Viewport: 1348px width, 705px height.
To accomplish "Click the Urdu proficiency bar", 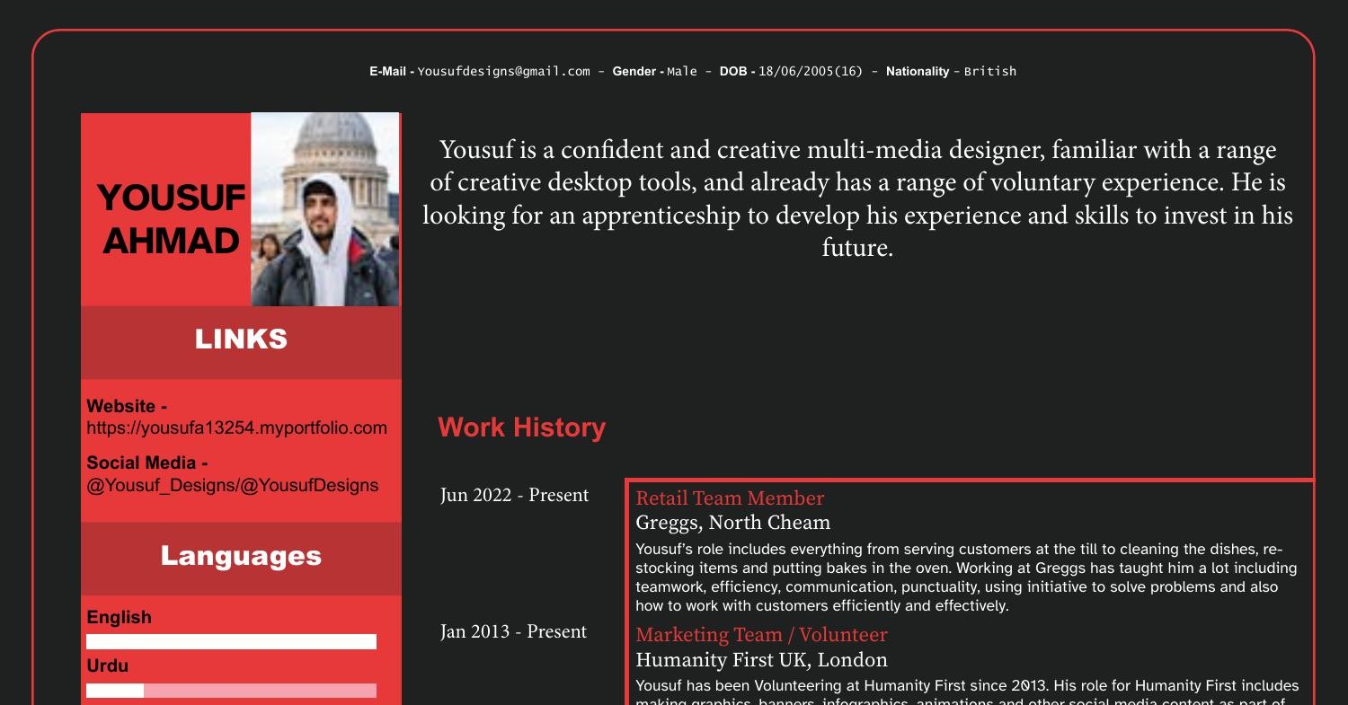I will [231, 689].
